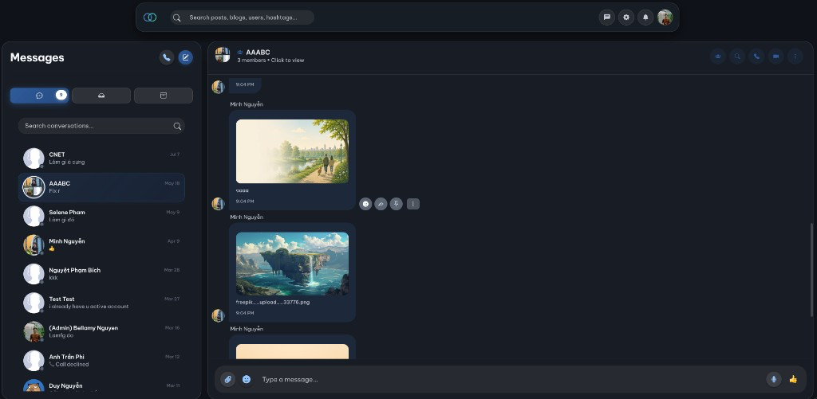This screenshot has height=399, width=817.
Task: Open the AAABC conversation in the list
Action: (101, 187)
